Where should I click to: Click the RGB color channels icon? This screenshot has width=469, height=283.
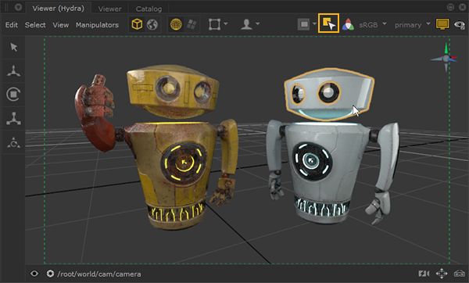coord(348,24)
